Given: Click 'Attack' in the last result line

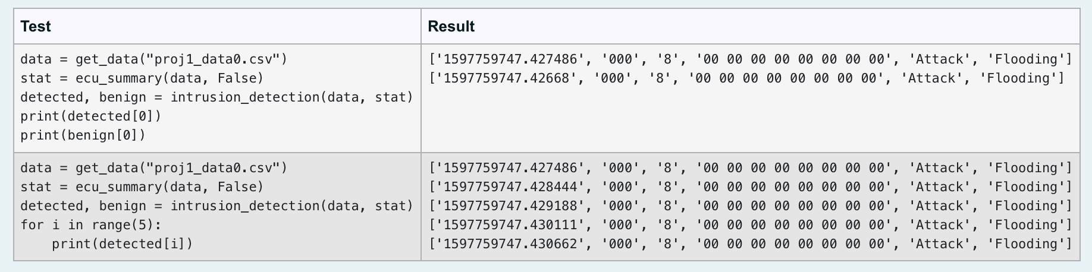Looking at the screenshot, I should pos(940,244).
